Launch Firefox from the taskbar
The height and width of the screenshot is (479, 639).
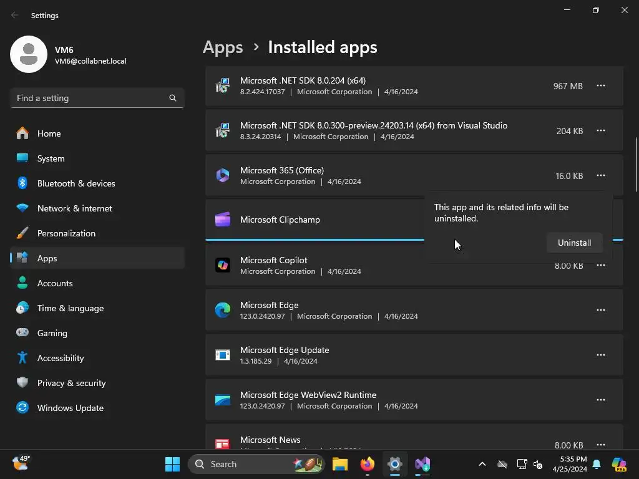point(367,464)
